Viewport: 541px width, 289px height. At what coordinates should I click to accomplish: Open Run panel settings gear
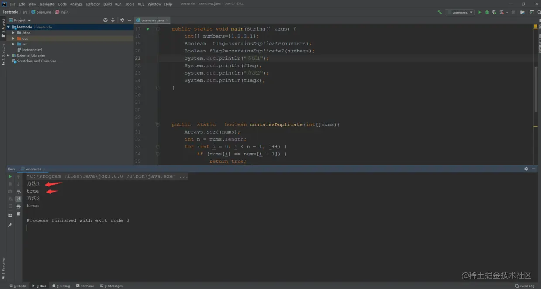[526, 169]
